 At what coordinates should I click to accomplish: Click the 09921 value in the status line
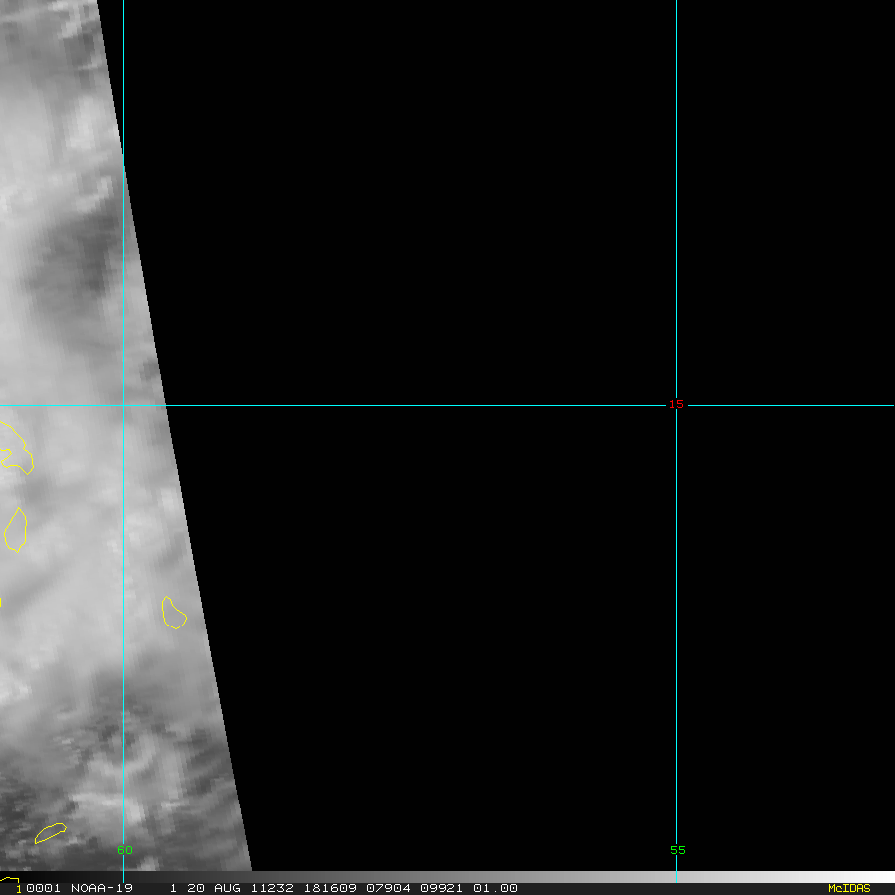(442, 888)
